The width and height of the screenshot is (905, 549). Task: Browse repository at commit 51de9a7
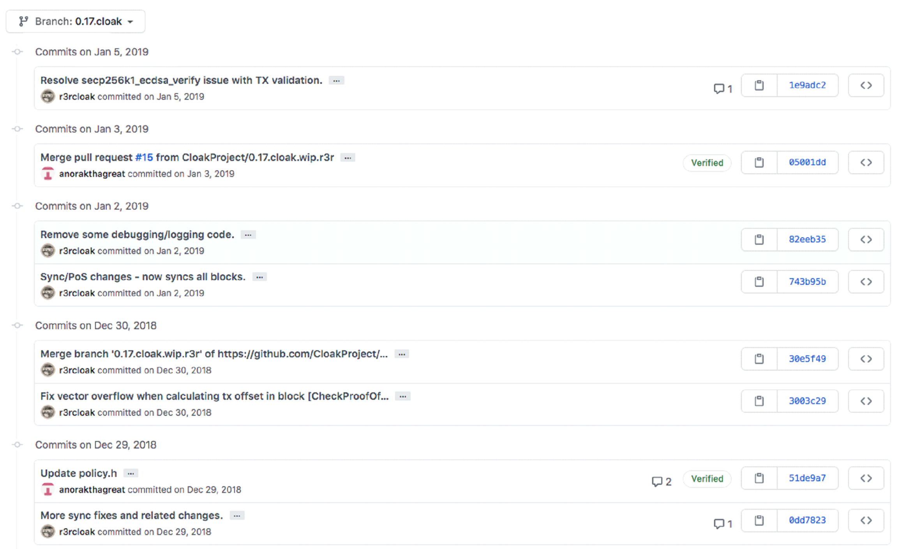click(x=866, y=478)
